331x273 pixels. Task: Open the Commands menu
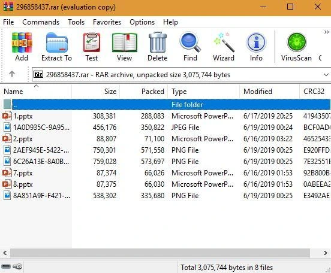pyautogui.click(x=41, y=22)
